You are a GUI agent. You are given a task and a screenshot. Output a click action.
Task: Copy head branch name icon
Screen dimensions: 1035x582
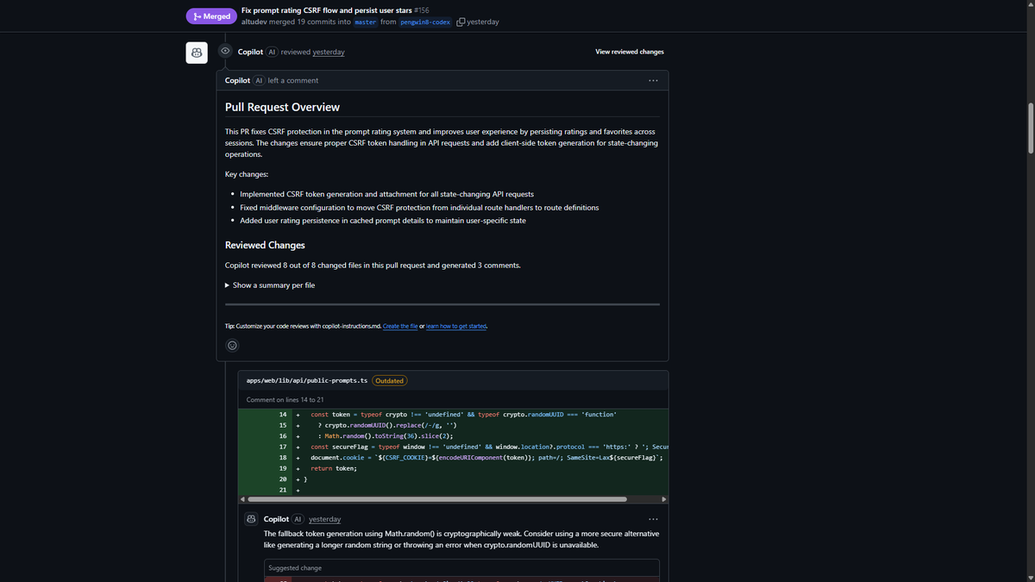point(461,22)
